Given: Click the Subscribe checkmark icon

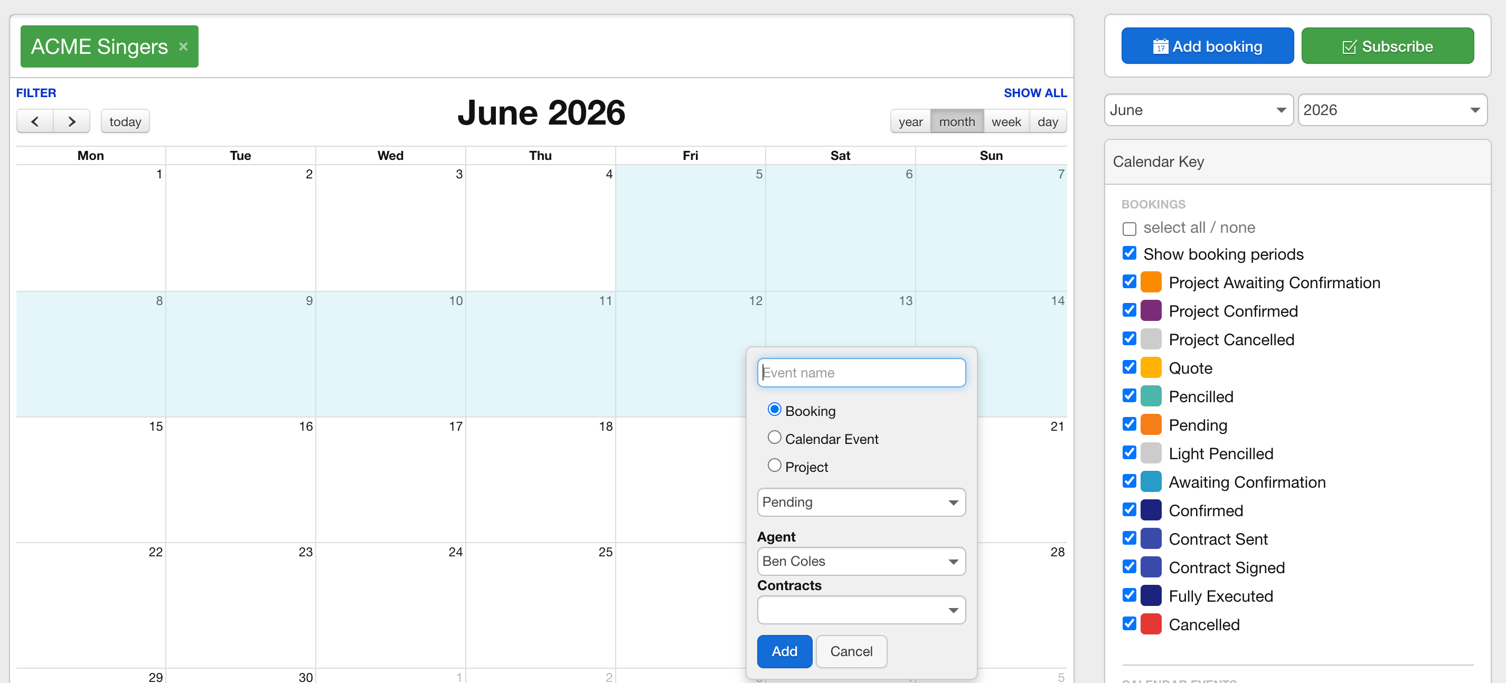Looking at the screenshot, I should (1350, 45).
